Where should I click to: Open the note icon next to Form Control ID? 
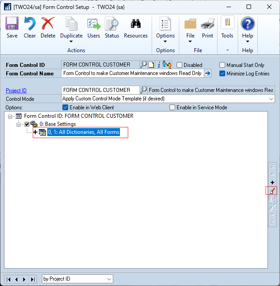[x=151, y=65]
